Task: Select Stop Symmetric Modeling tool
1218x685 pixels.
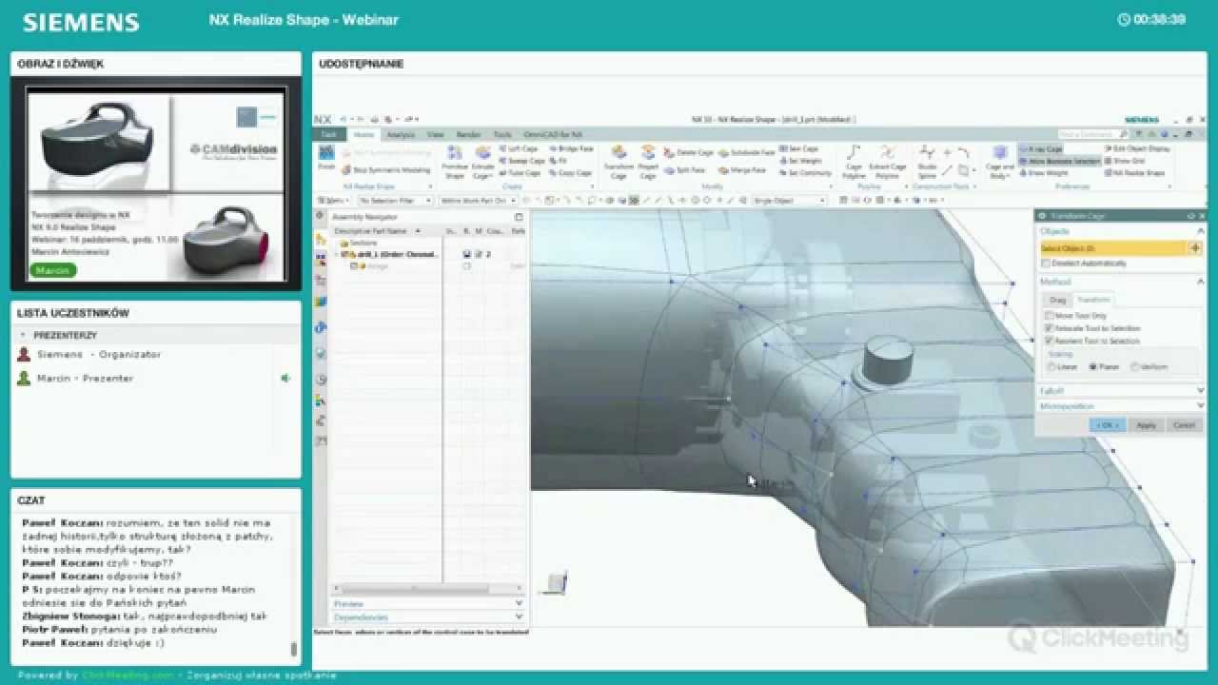Action: [385, 169]
